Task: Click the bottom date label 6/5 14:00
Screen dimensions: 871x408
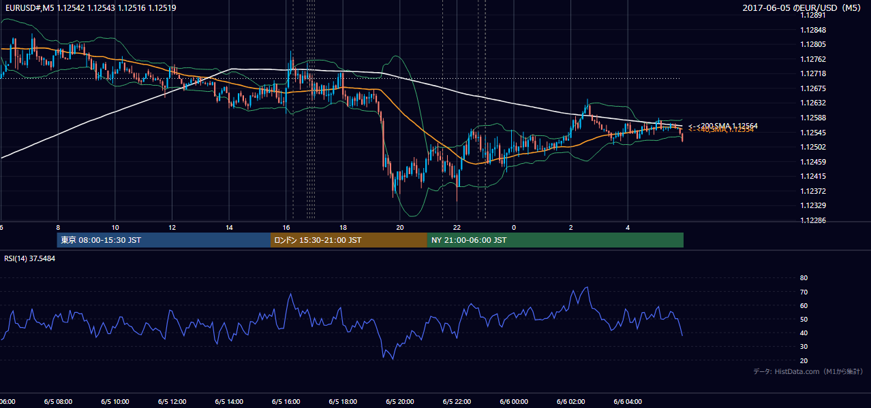Action: 229,401
